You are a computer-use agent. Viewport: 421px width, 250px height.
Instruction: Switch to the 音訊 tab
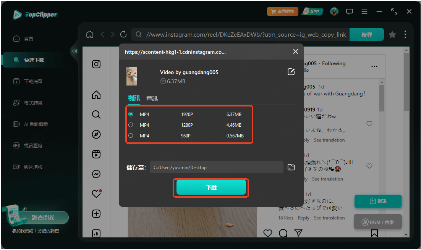pos(152,98)
